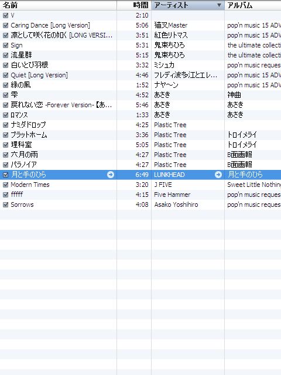Select the song パラノイア
The height and width of the screenshot is (375, 281).
23,165
